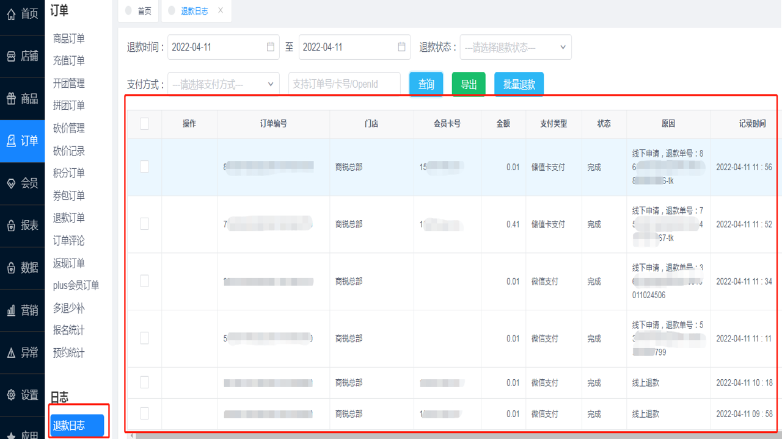
Task: Open 砍价管理 menu item
Action: click(69, 128)
